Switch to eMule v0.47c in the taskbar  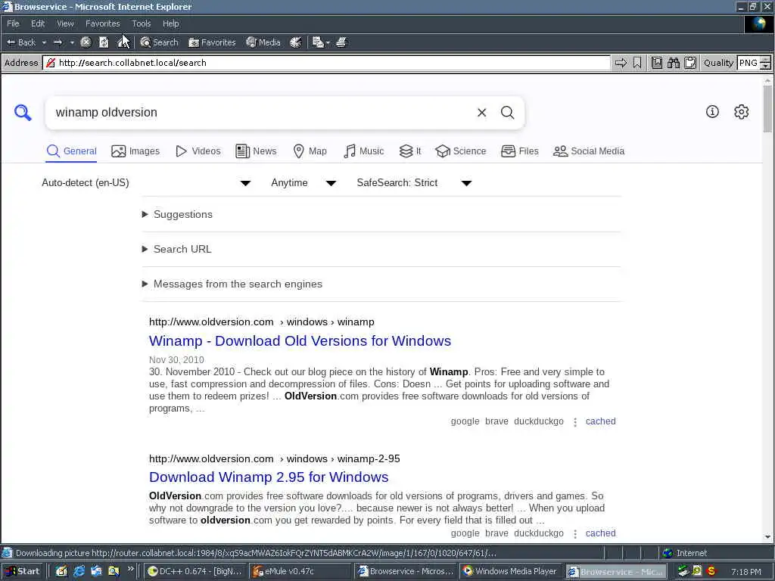pyautogui.click(x=300, y=572)
